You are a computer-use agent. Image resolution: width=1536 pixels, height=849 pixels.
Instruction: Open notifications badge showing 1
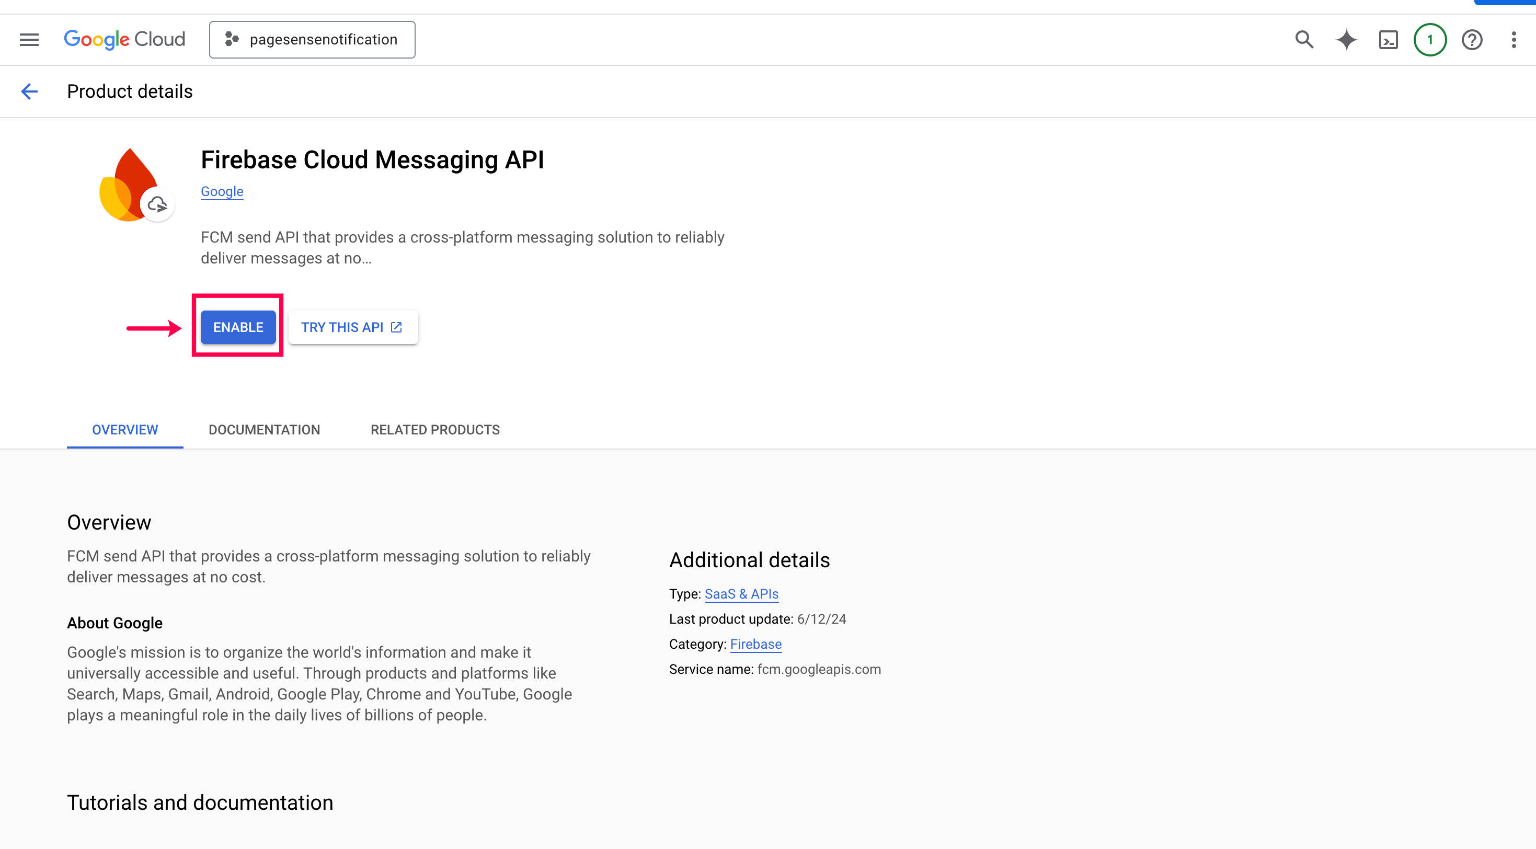point(1430,40)
